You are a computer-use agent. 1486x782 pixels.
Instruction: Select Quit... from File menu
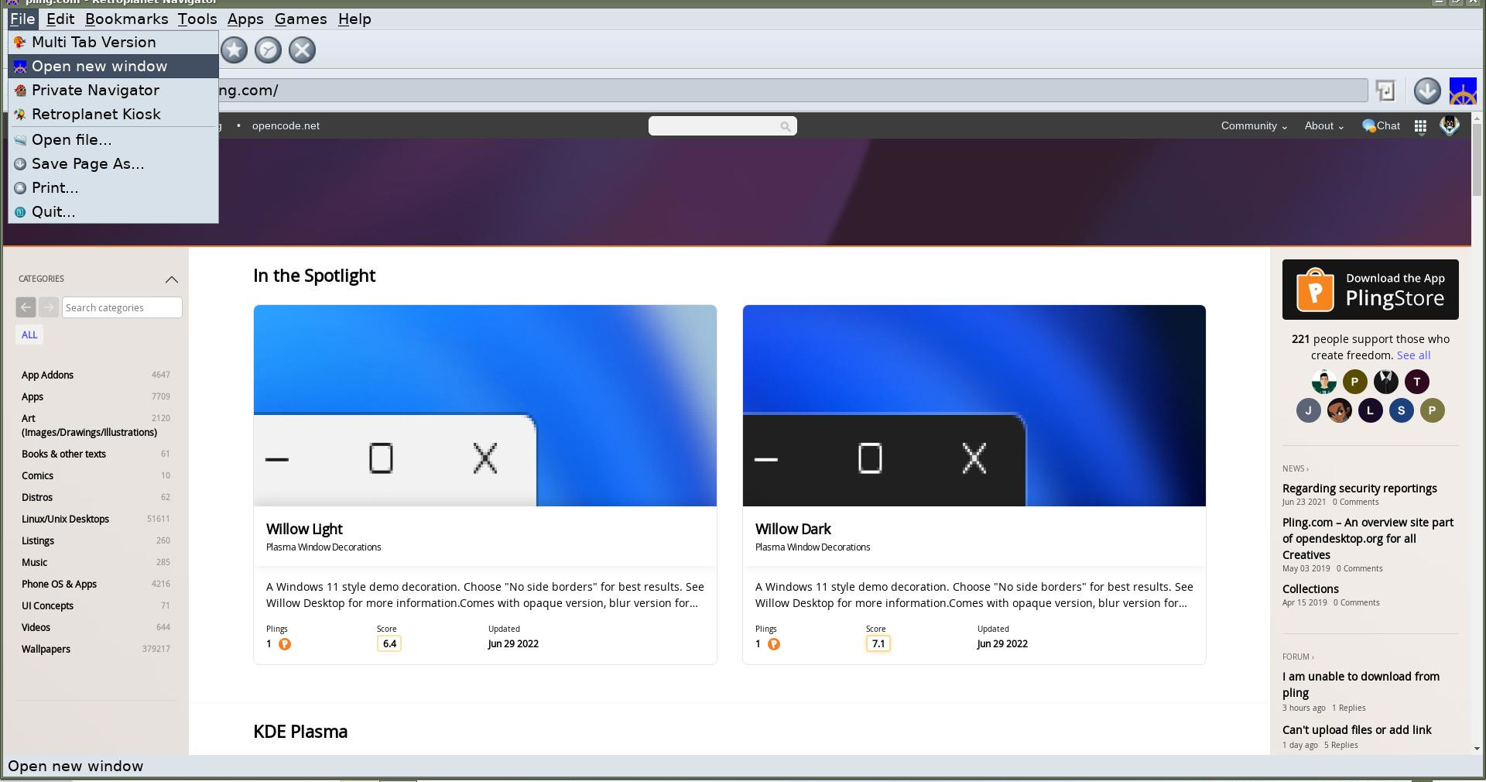click(113, 212)
